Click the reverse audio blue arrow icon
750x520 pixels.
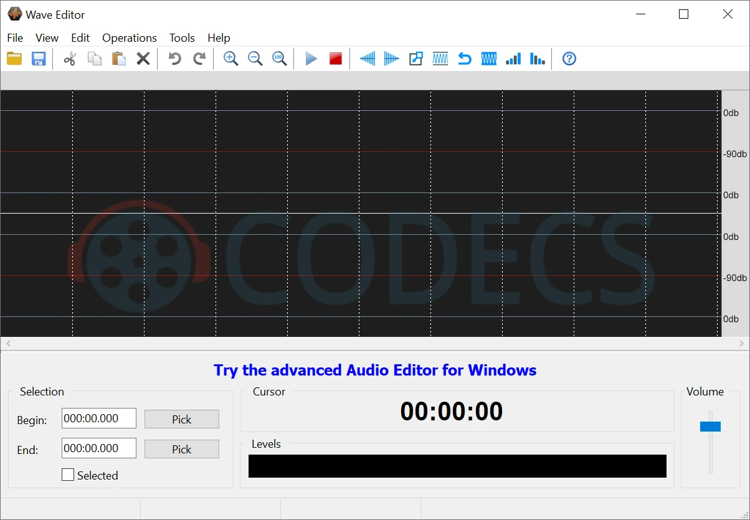click(x=465, y=59)
